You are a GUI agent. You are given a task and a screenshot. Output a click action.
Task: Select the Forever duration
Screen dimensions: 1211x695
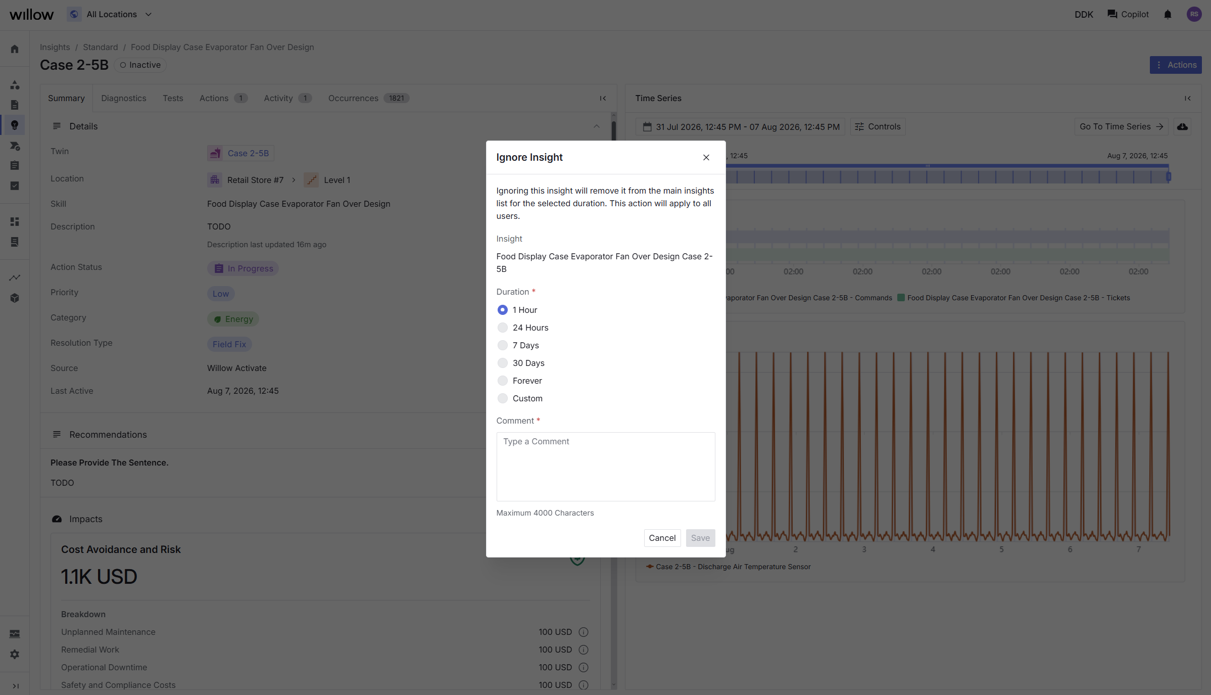pos(502,381)
